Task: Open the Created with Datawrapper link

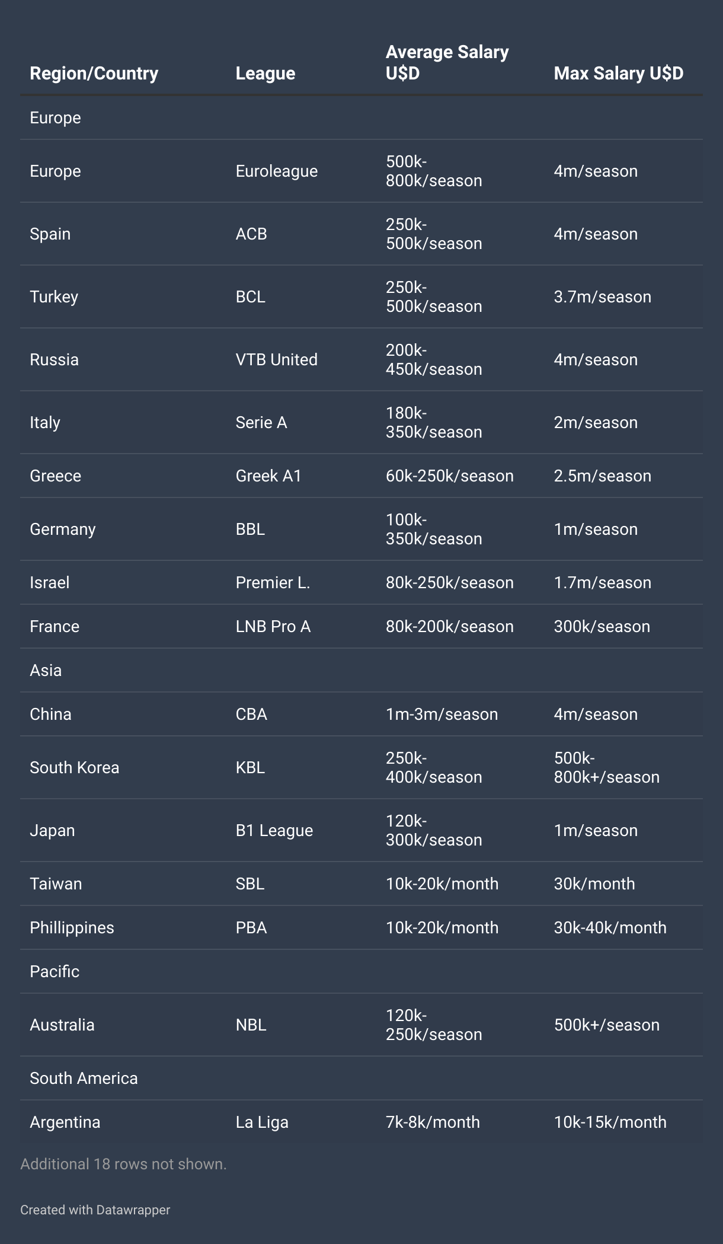Action: [x=95, y=1210]
